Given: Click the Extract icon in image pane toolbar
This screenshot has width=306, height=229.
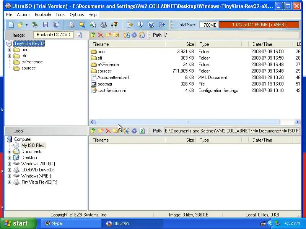Looking at the screenshot, I should coord(127,35).
